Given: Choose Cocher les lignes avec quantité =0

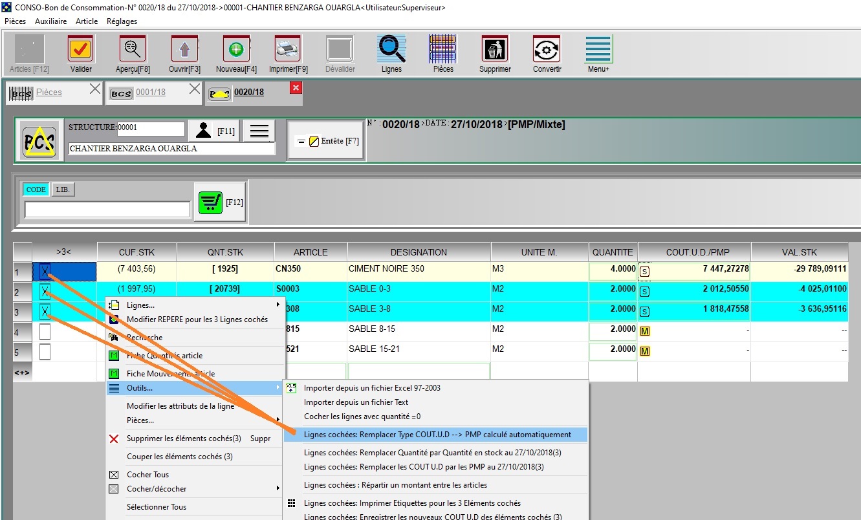Looking at the screenshot, I should (x=362, y=417).
